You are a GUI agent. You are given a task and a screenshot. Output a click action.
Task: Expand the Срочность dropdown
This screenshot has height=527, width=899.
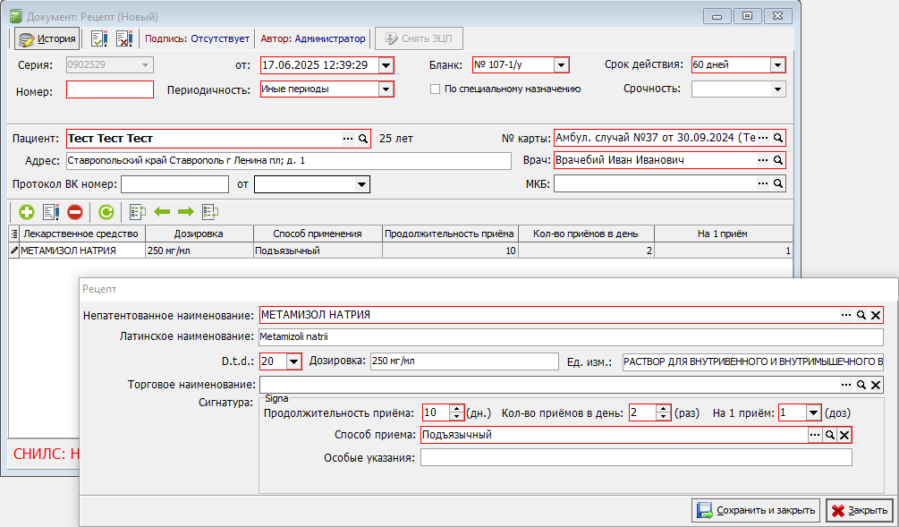point(777,89)
